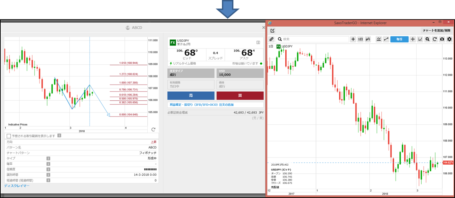Enable 予想される取引範囲を表示します checkbox
This screenshot has width=455, height=198.
click(8, 136)
